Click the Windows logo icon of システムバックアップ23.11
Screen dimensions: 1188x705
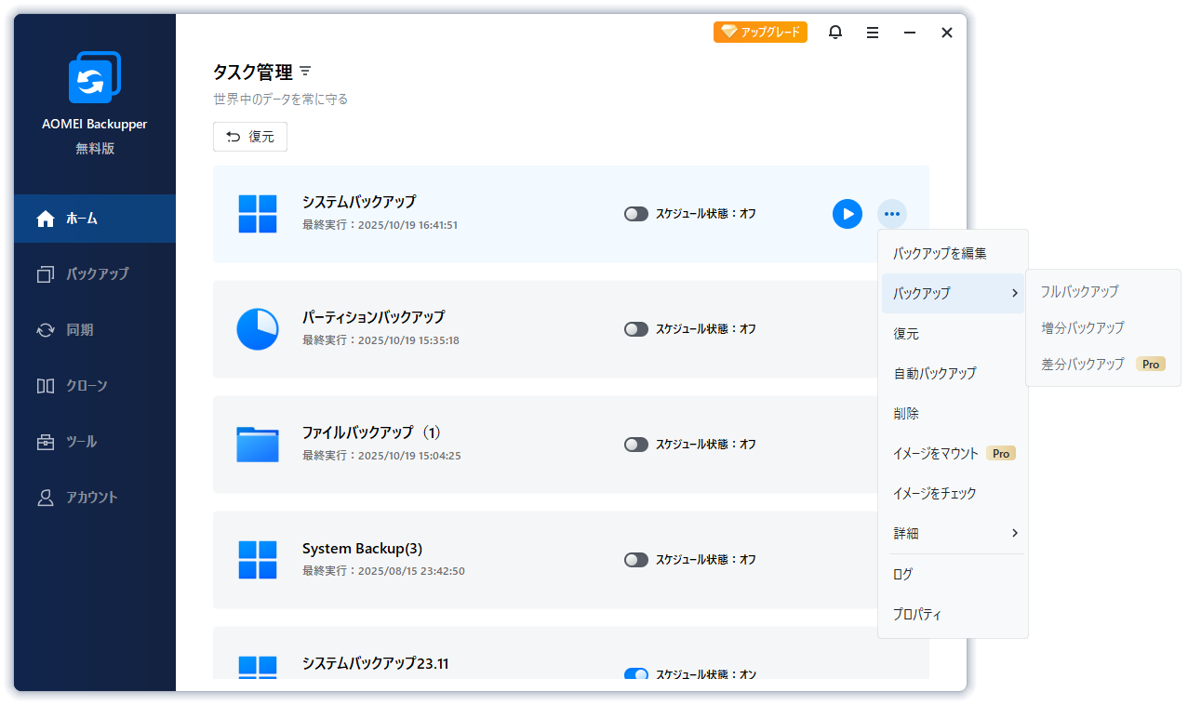[258, 667]
